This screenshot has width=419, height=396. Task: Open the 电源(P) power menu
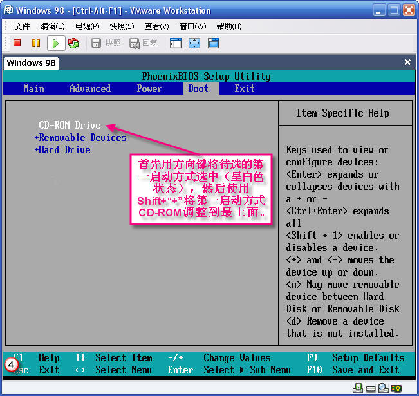point(87,26)
